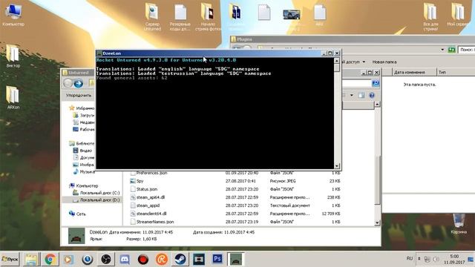Select Компьютер in the navigation pane
The image size is (475, 267).
[x=84, y=186]
